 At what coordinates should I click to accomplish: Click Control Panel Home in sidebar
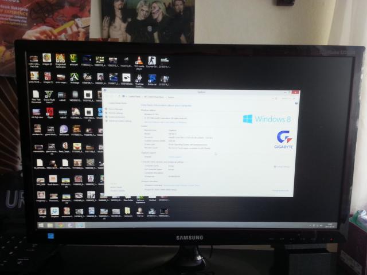(115, 103)
